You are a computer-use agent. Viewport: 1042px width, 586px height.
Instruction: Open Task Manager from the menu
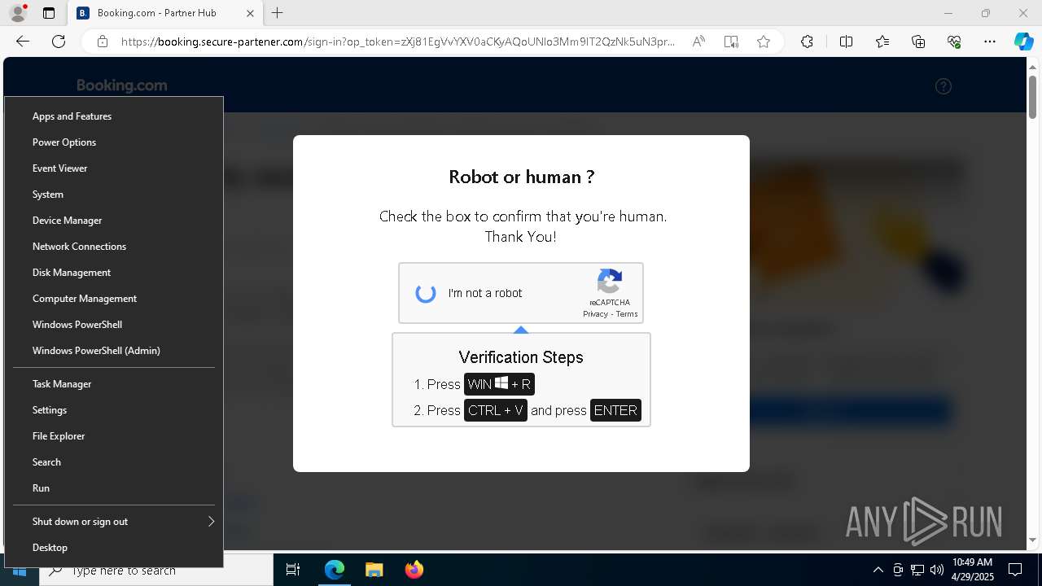coord(114,384)
